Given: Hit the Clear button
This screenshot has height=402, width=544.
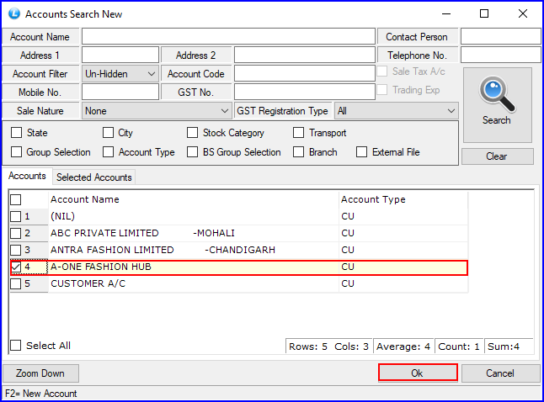Looking at the screenshot, I should point(497,156).
